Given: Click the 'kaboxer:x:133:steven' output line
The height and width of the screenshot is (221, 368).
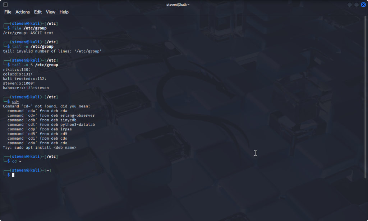Looking at the screenshot, I should pyautogui.click(x=26, y=88).
